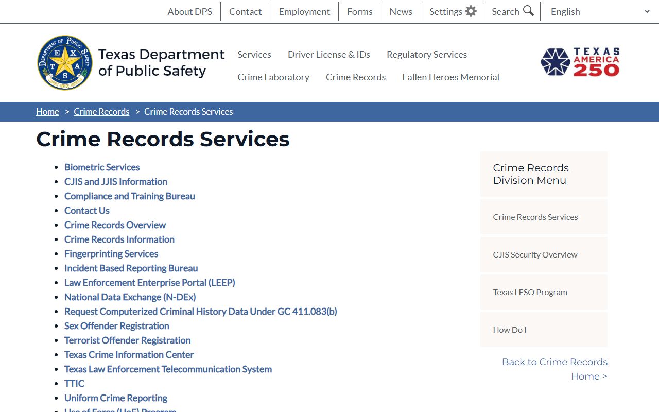Open Crime Laboratory navigation item

(273, 77)
